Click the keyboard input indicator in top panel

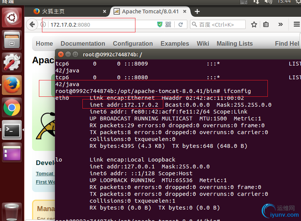(244, 2)
